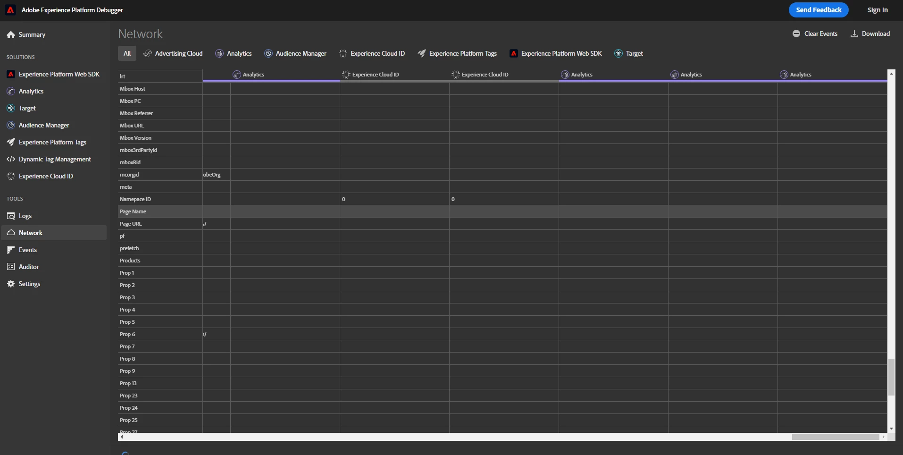Switch to Experience Platform Tags filter tab
903x455 pixels.
(x=457, y=54)
